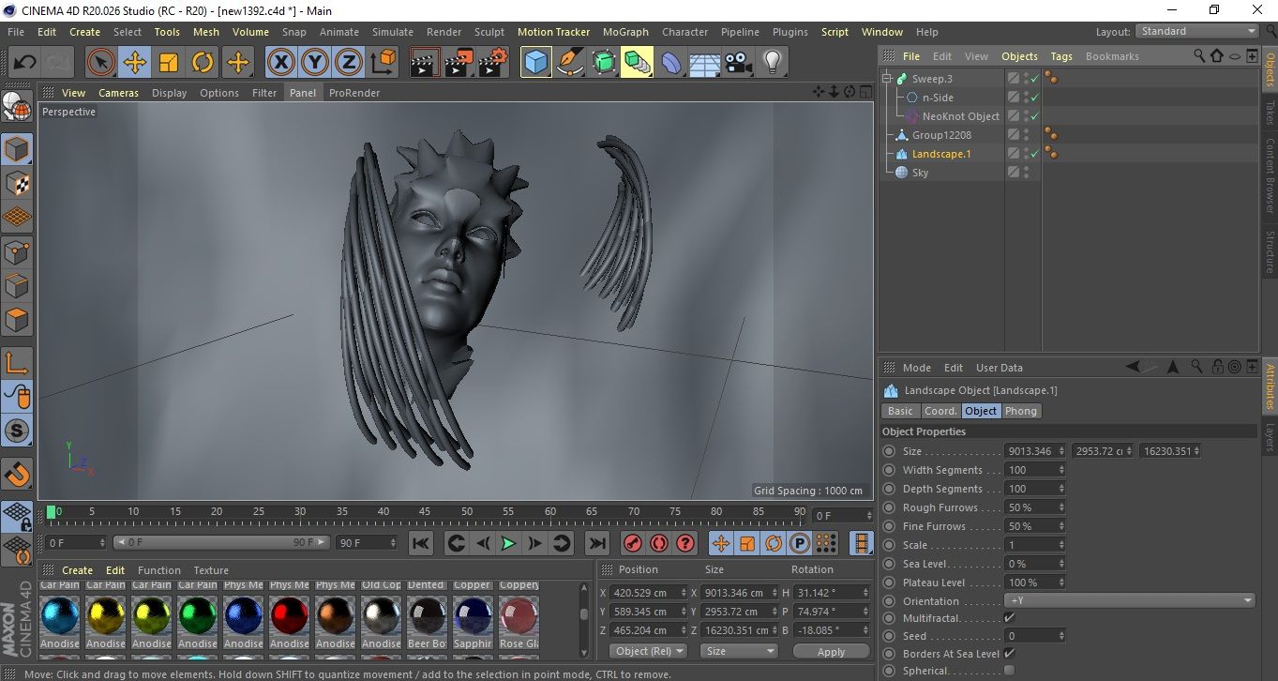Viewport: 1278px width, 681px height.
Task: Open the vertical Takes side tab
Action: coord(1270,113)
